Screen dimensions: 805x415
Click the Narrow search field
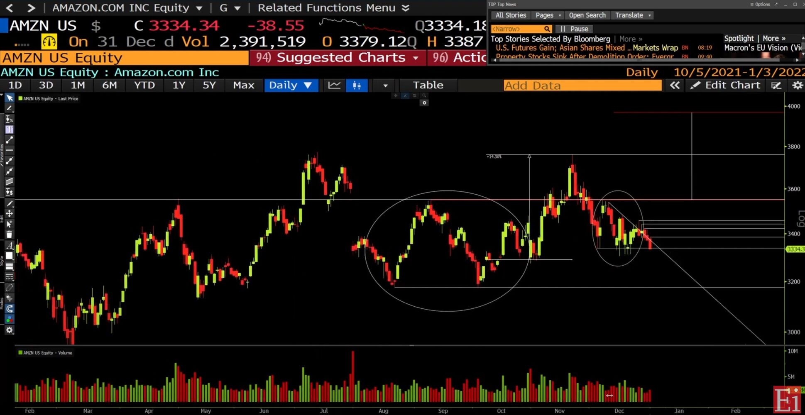521,29
